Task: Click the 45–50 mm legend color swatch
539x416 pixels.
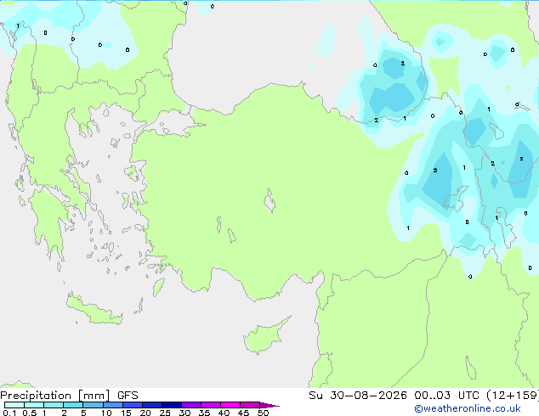Action: point(250,405)
